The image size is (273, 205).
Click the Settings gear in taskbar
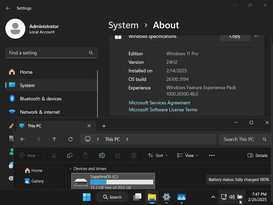tap(166, 197)
